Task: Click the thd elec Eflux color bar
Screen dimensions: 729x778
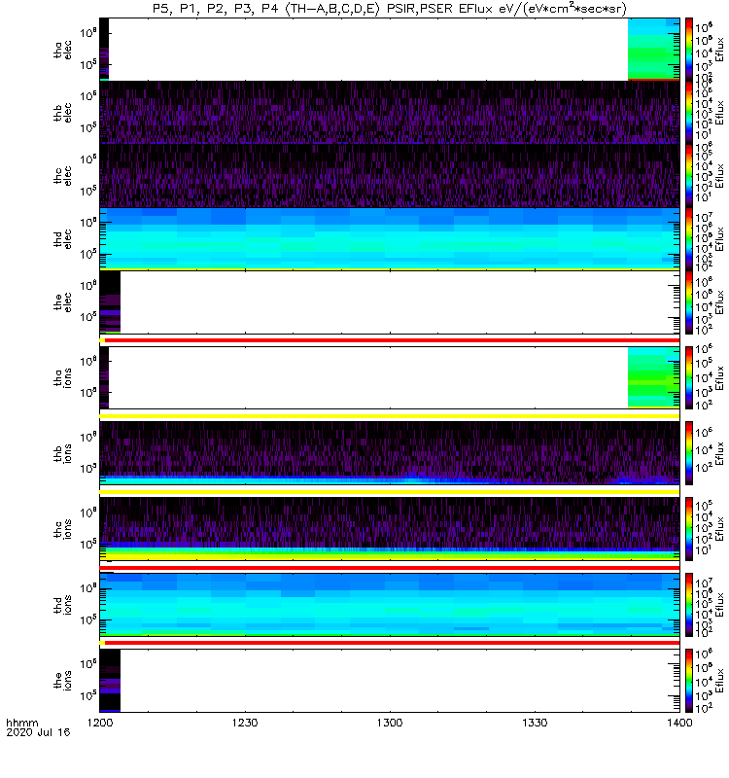Action: (x=689, y=238)
